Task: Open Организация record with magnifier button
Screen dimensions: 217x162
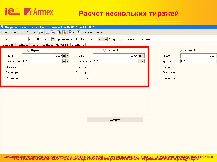Action: click(x=106, y=39)
